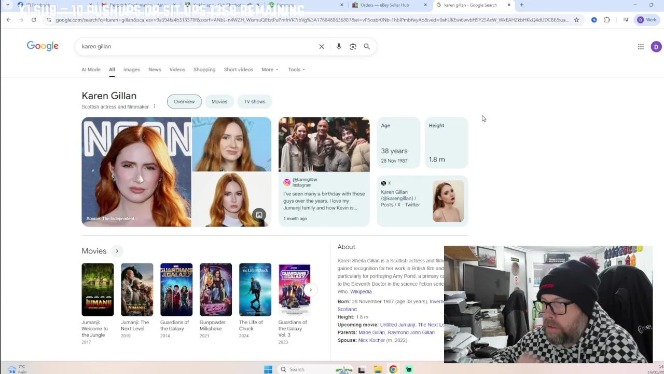The width and height of the screenshot is (664, 374).
Task: Reload the page with the refresh icon
Action: coord(34,20)
